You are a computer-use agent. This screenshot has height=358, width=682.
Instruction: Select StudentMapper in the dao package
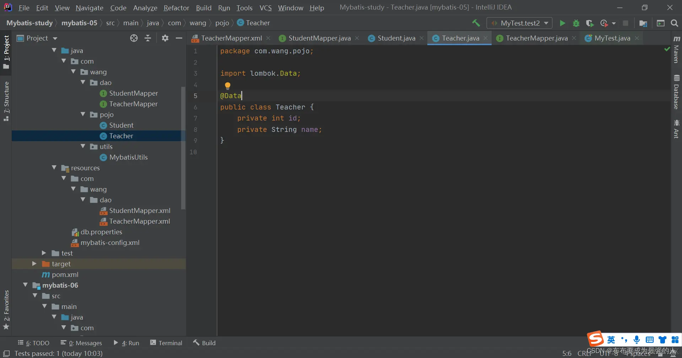(x=134, y=93)
